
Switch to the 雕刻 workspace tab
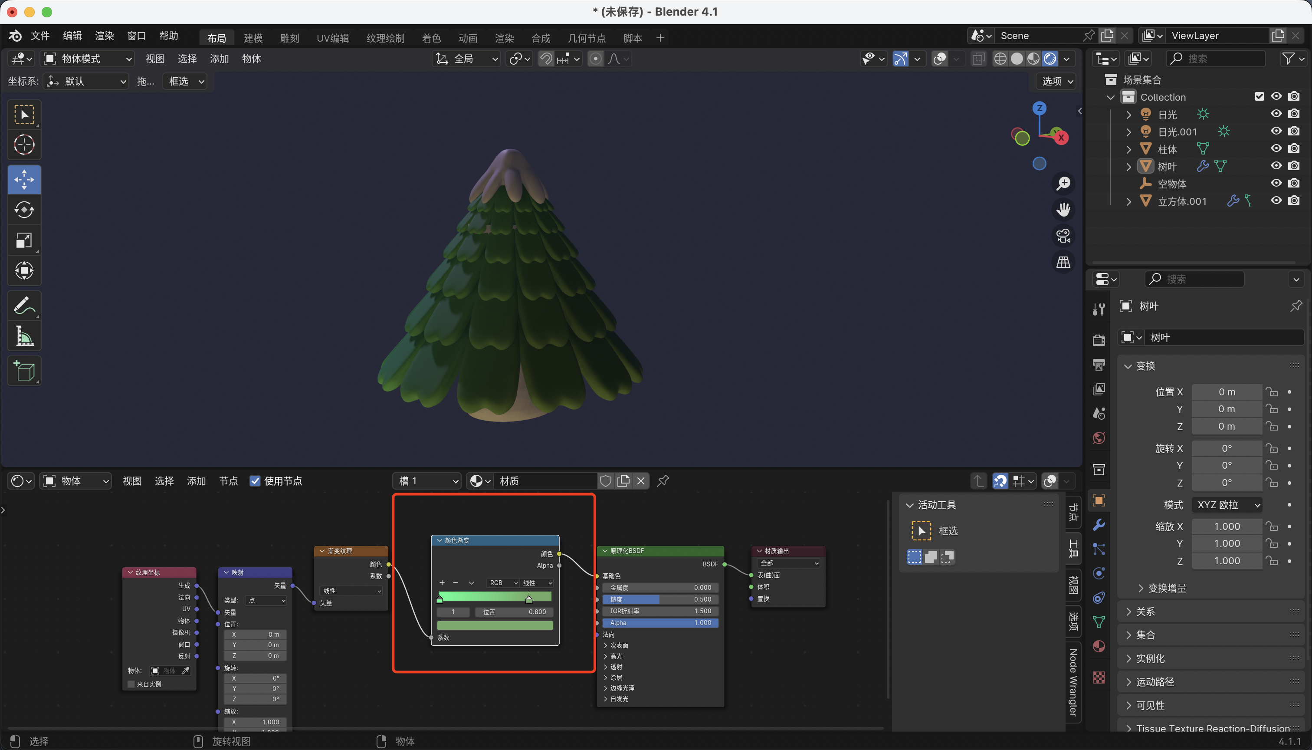(x=289, y=38)
